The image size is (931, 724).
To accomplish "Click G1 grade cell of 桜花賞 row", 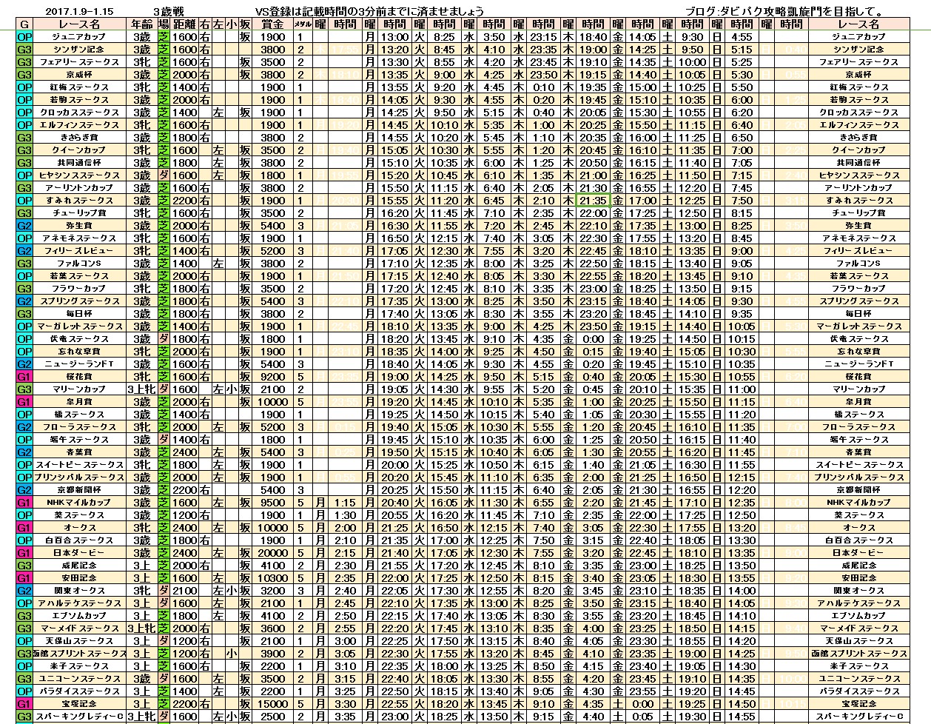I will pos(25,377).
